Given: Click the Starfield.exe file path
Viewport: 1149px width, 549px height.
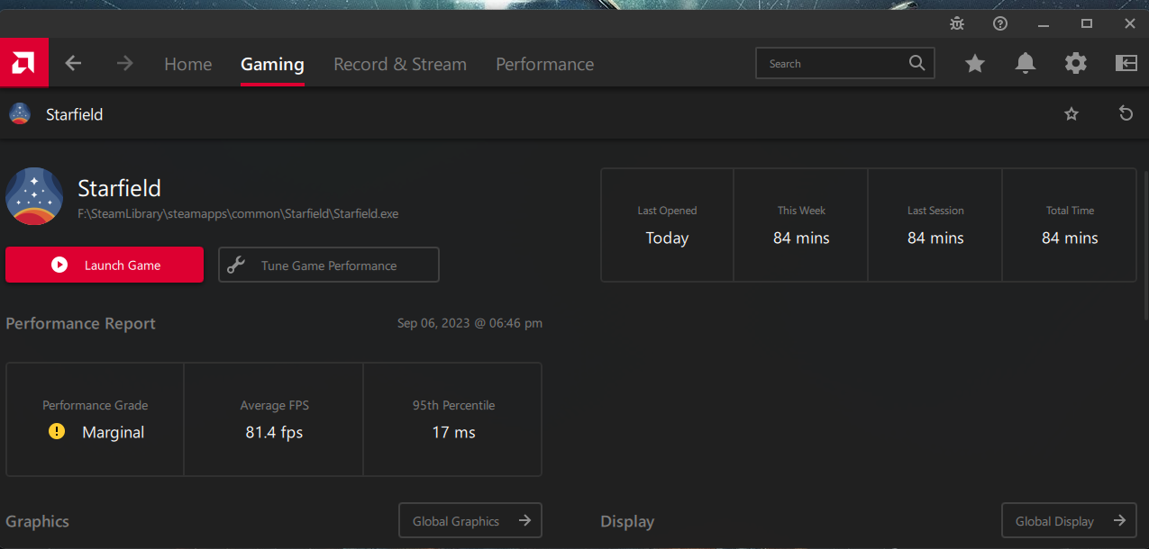Looking at the screenshot, I should point(238,214).
